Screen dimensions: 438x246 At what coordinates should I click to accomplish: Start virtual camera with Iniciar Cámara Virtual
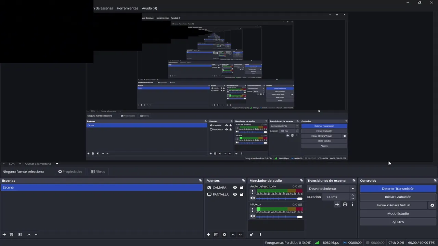(394, 205)
